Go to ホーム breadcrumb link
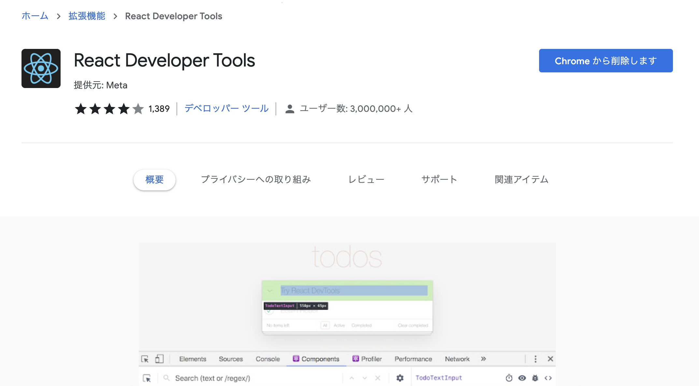699x386 pixels. coord(35,16)
